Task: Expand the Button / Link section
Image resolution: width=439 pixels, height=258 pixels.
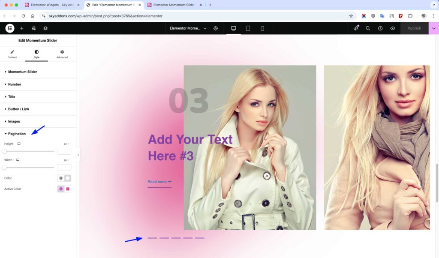Action: point(38,109)
